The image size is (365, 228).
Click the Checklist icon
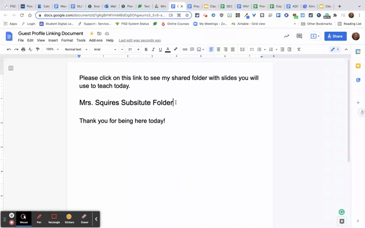pos(252,50)
